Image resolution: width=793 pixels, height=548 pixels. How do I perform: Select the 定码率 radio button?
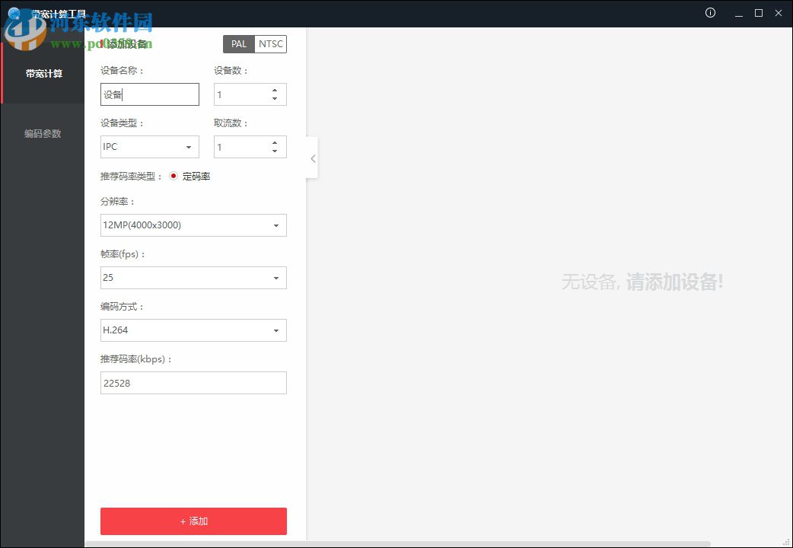click(x=174, y=176)
